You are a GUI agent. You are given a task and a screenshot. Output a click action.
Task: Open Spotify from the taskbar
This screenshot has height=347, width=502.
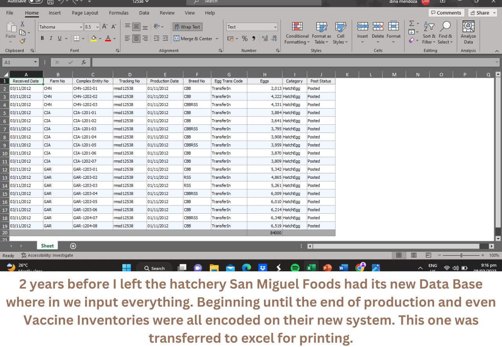click(295, 268)
